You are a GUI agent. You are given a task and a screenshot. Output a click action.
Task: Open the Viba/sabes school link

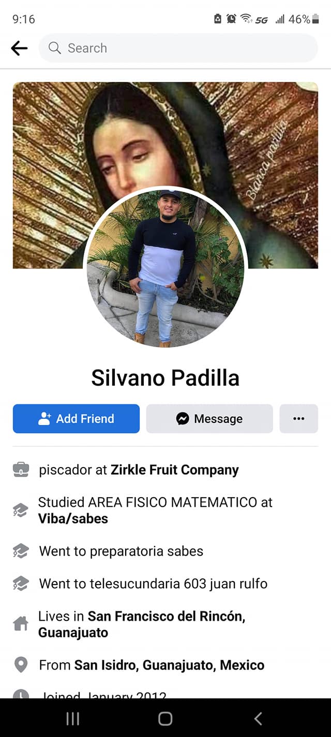tap(73, 519)
